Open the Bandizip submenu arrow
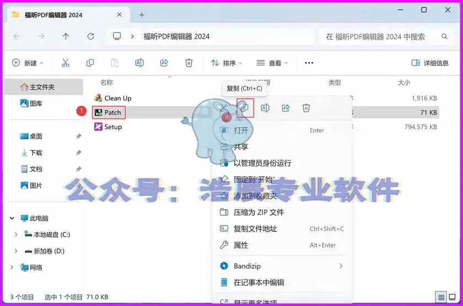Viewport: 463px width, 306px height. (x=341, y=266)
